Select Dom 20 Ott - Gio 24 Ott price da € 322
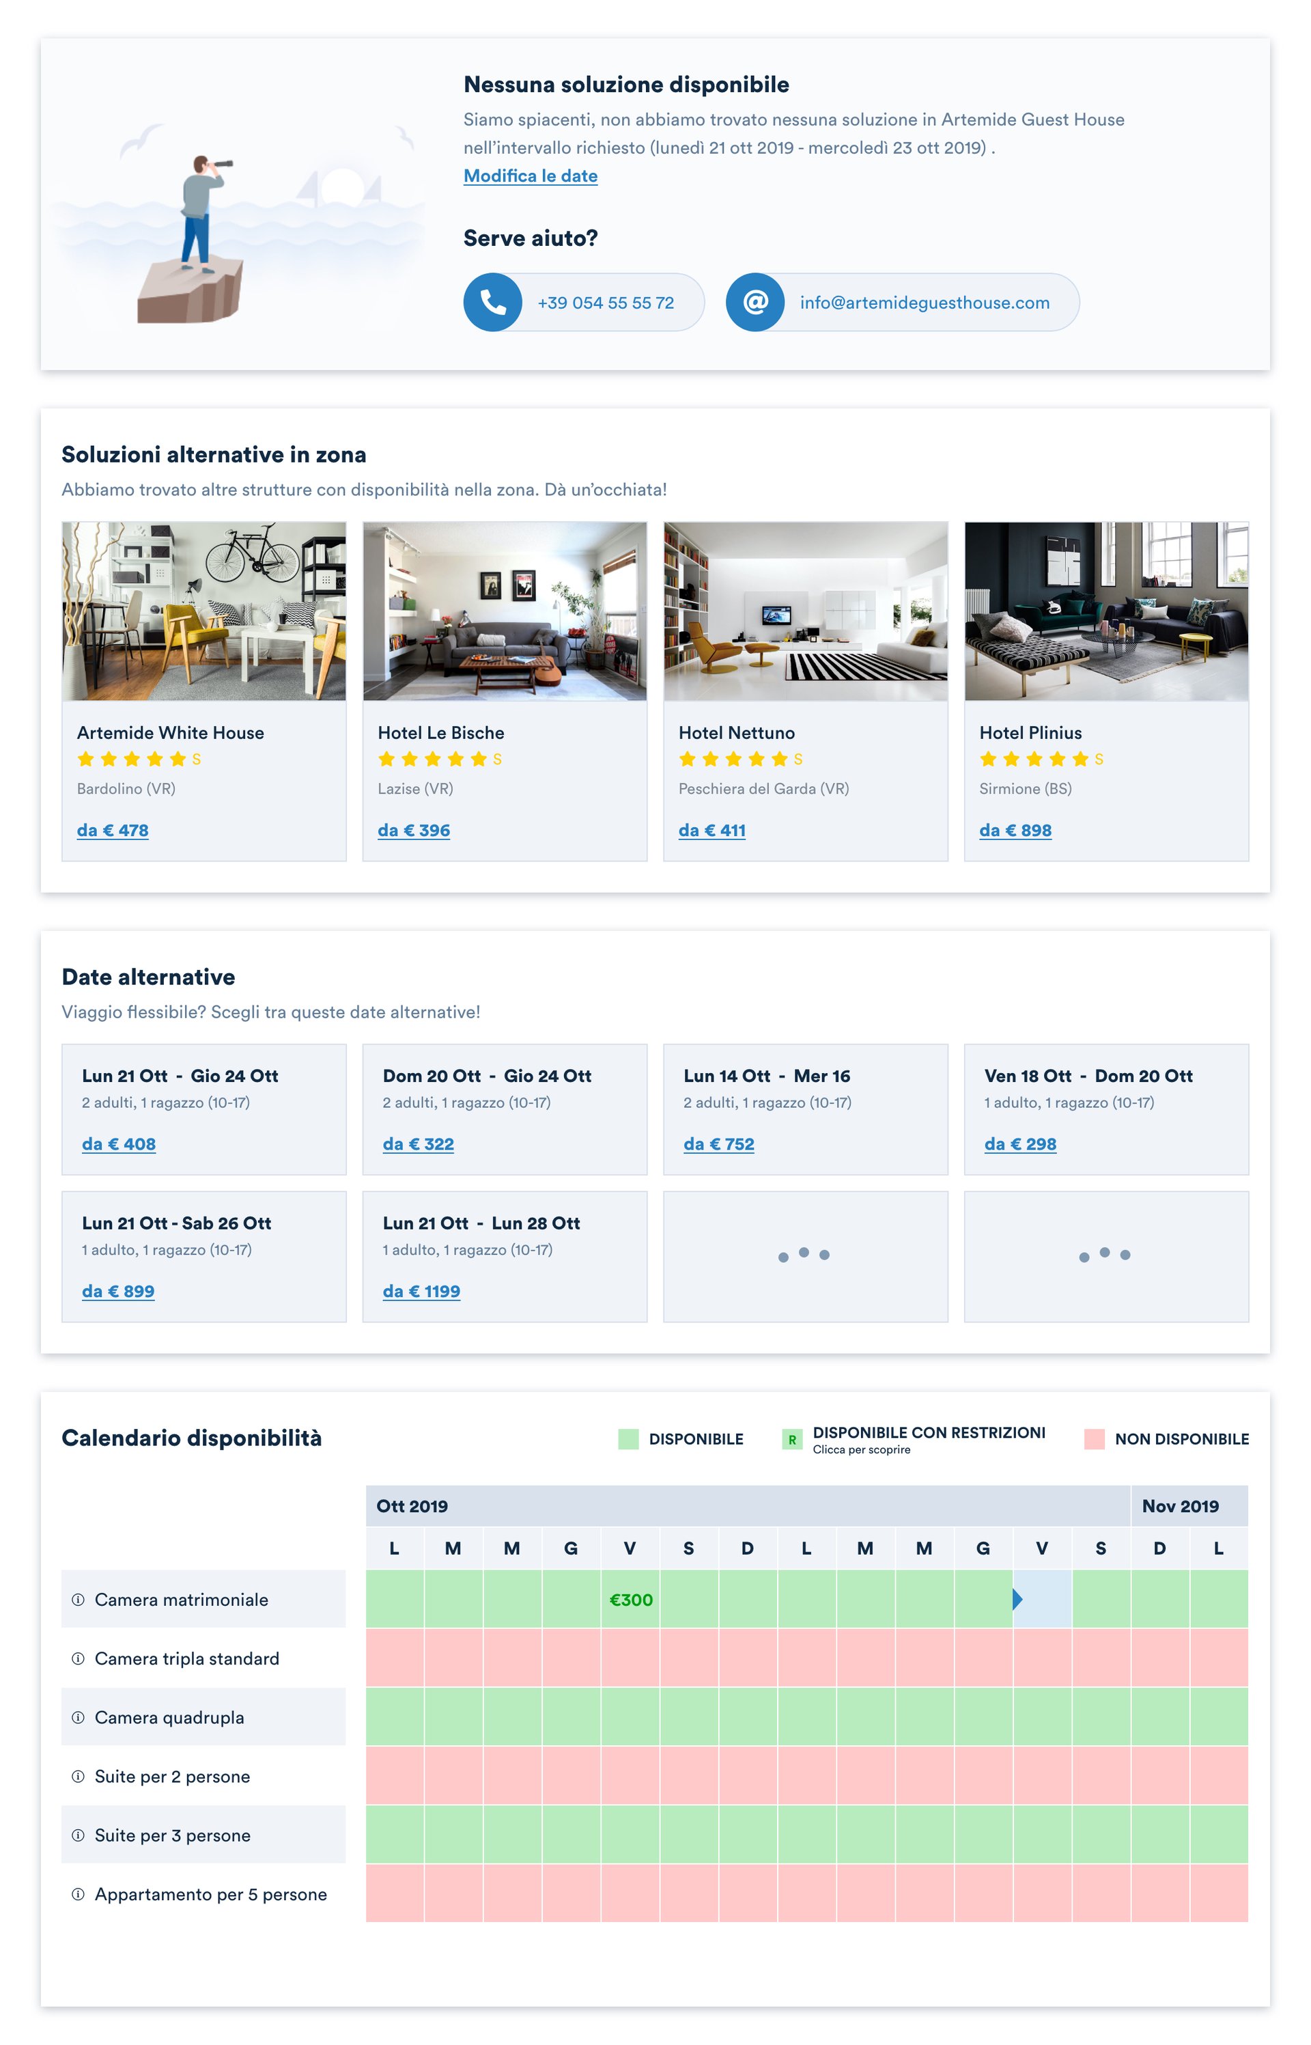The width and height of the screenshot is (1311, 2045). pyautogui.click(x=418, y=1144)
